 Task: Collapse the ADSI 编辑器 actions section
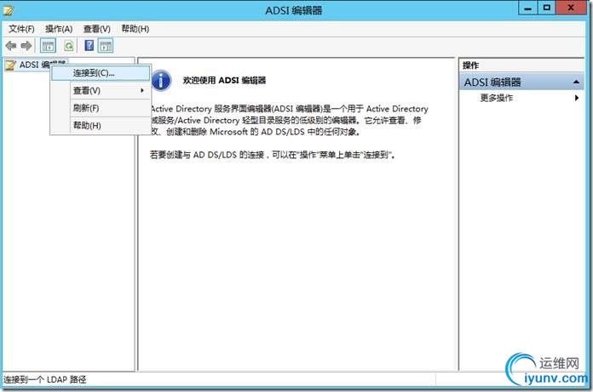576,82
